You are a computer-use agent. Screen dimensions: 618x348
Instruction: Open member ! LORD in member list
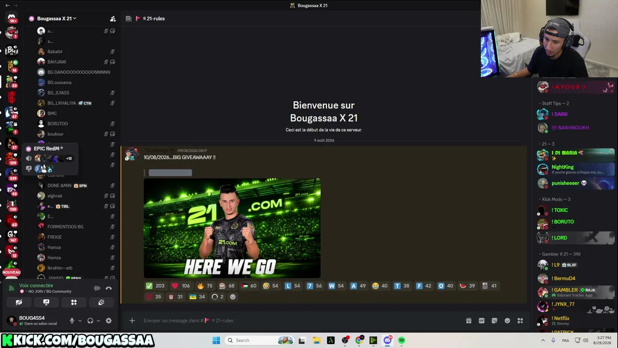pos(576,238)
